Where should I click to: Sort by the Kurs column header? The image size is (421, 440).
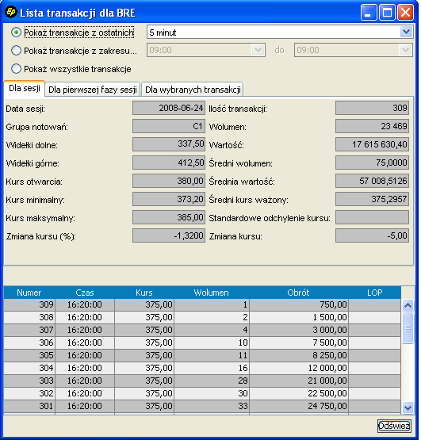(144, 293)
